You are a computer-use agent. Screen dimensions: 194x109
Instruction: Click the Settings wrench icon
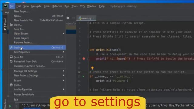(x=11, y=47)
